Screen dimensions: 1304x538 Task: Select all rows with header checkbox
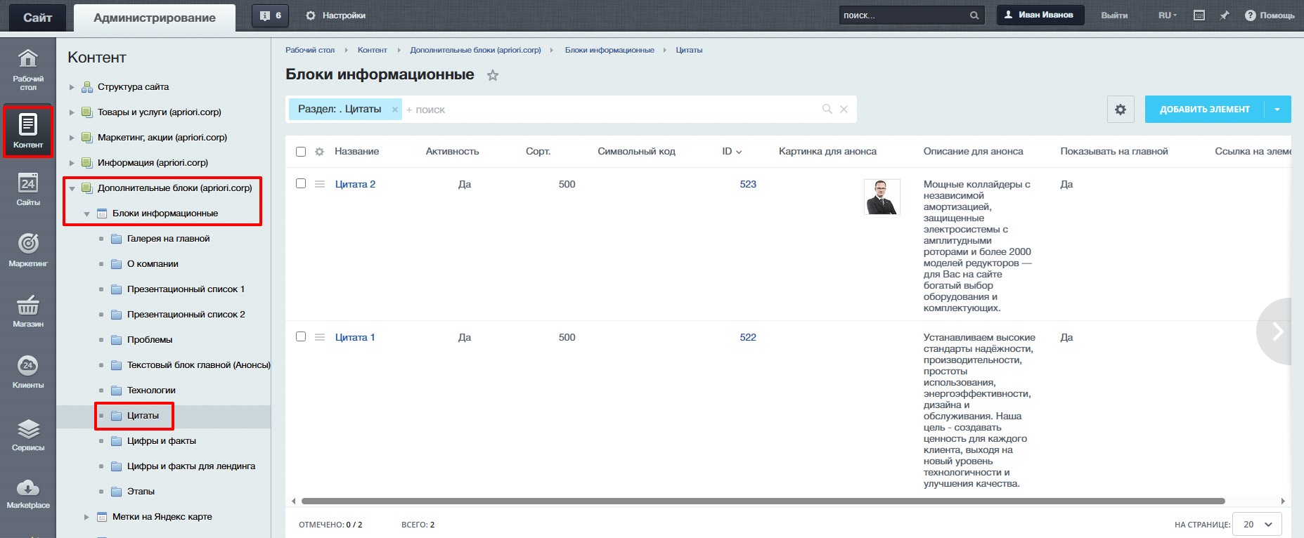(301, 152)
